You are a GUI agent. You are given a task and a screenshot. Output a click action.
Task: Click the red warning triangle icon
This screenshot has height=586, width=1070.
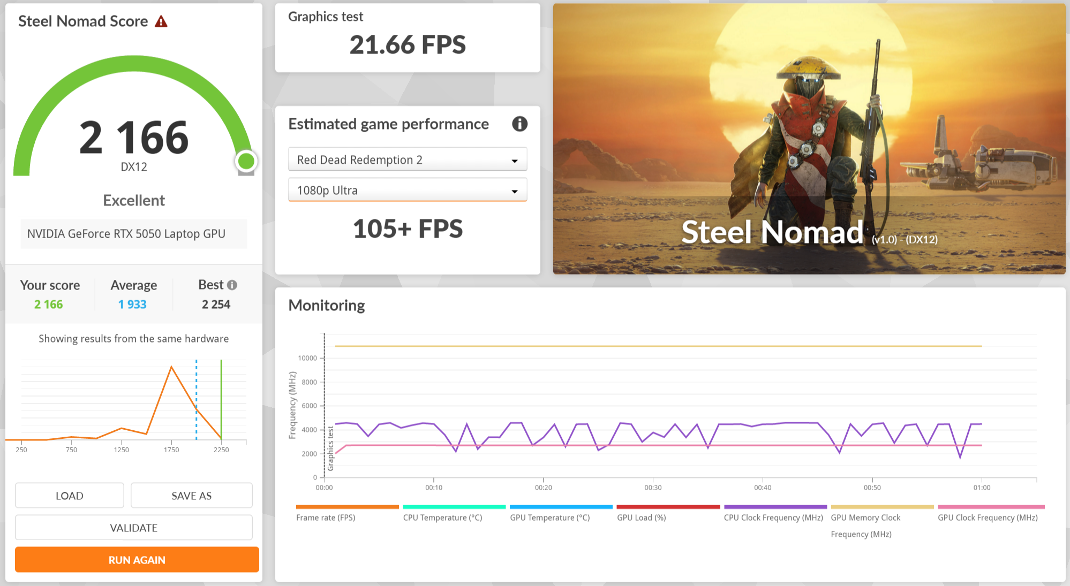click(161, 21)
